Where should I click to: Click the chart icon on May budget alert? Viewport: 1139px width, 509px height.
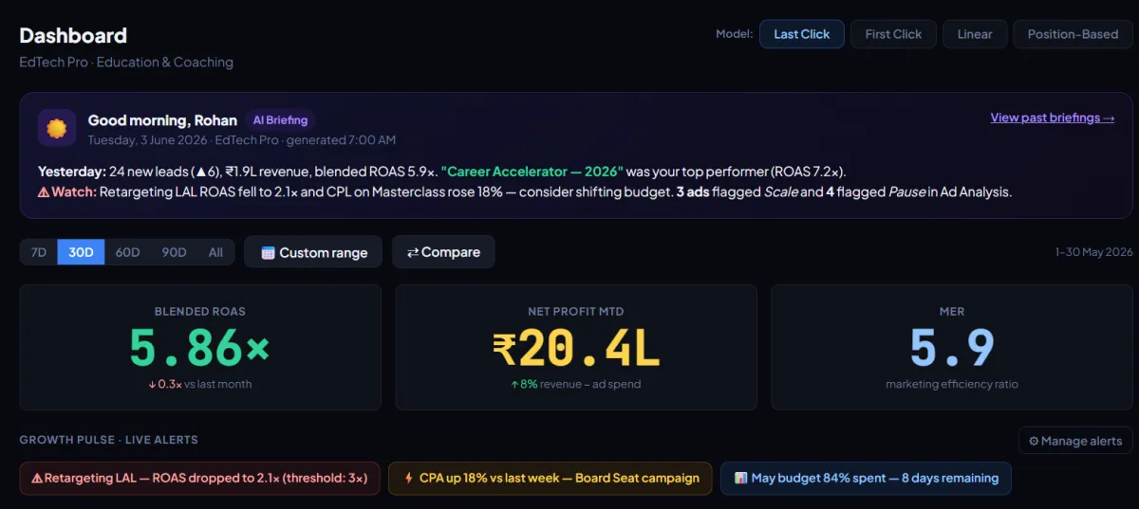[741, 479]
